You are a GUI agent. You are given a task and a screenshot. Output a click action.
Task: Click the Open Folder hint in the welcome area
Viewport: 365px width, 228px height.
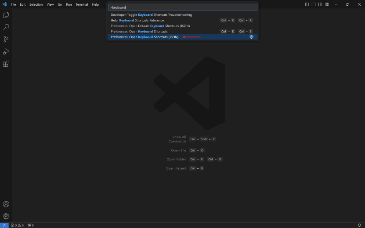pyautogui.click(x=176, y=159)
